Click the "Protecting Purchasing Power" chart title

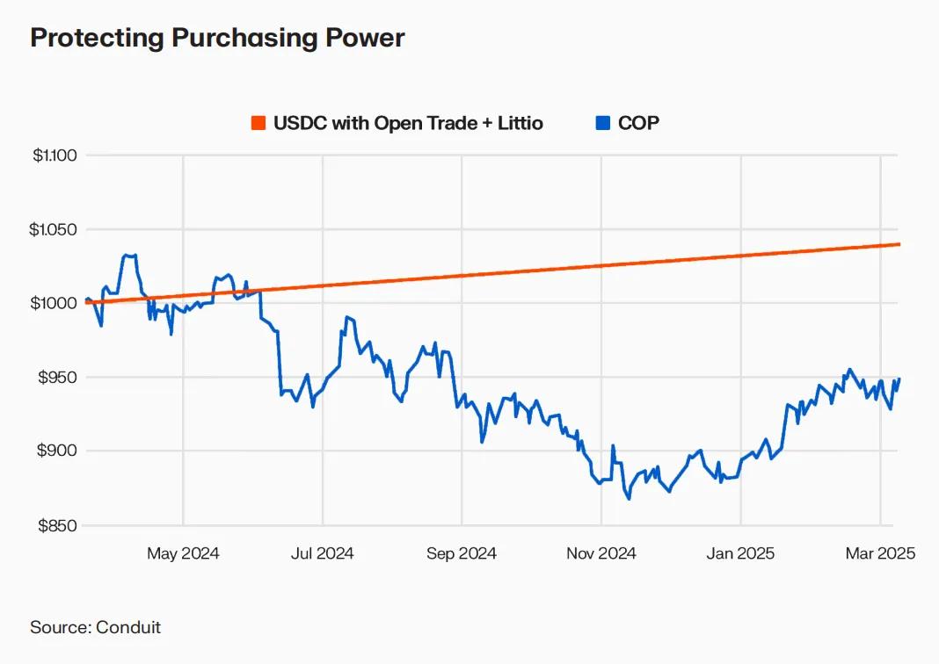point(217,39)
